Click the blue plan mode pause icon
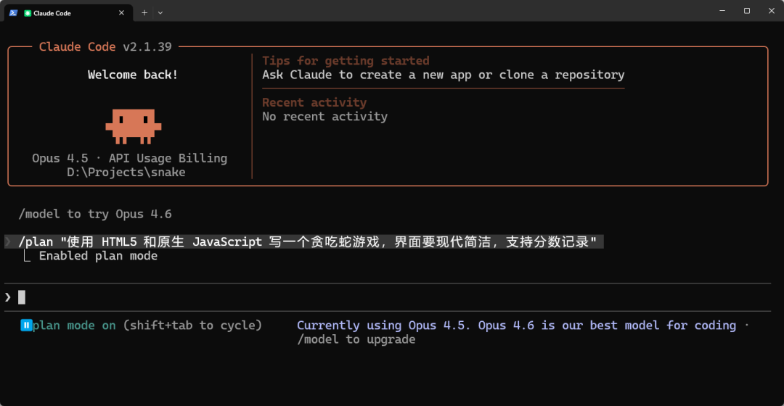The height and width of the screenshot is (406, 784). click(26, 326)
